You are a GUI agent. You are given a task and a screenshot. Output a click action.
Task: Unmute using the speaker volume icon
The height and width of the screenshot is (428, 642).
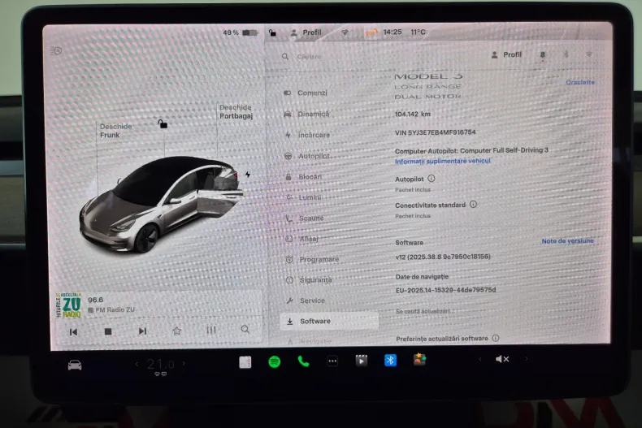point(502,359)
